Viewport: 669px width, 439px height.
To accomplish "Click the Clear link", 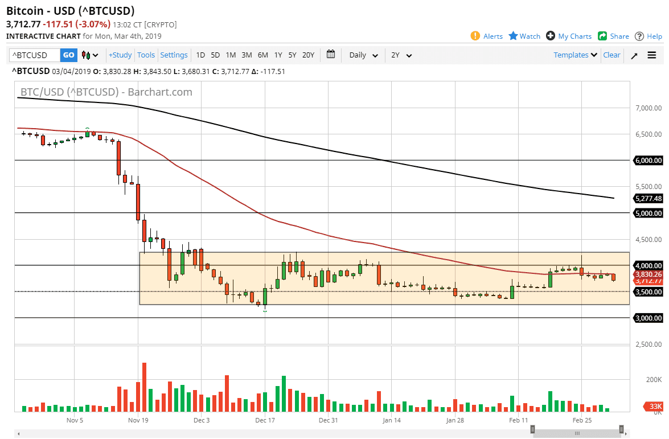I will click(611, 55).
